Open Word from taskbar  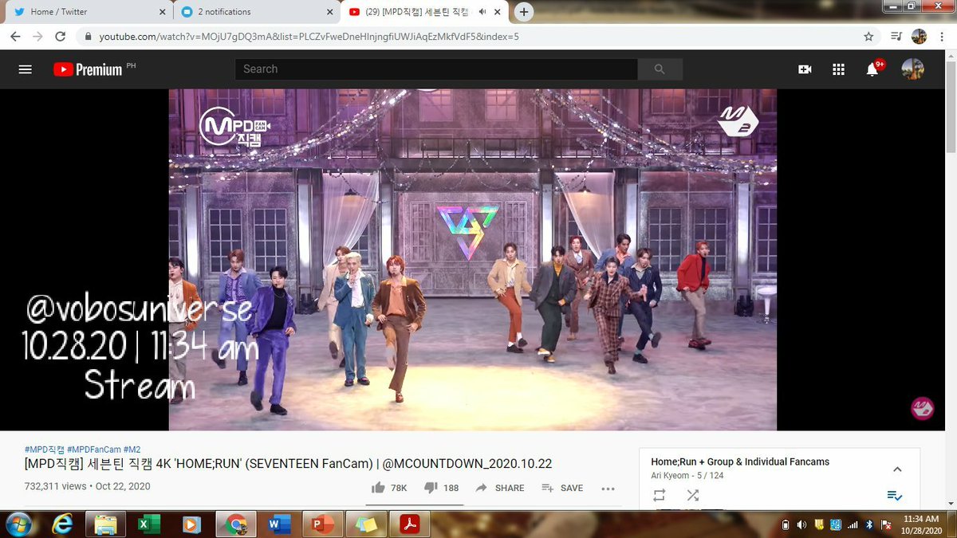(x=279, y=524)
